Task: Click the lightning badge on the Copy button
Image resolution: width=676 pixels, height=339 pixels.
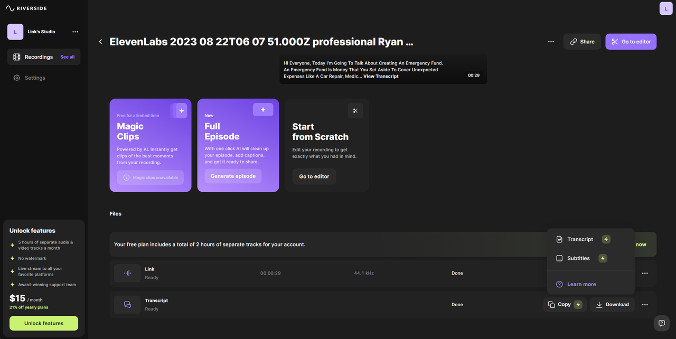Action: coord(578,305)
